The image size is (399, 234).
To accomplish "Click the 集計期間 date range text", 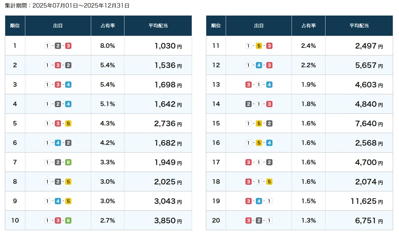I will 67,6.
